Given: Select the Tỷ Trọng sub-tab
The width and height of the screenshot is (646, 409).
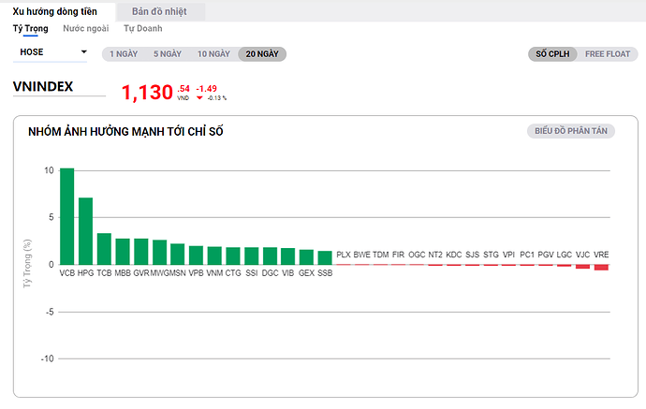Looking at the screenshot, I should [31, 28].
